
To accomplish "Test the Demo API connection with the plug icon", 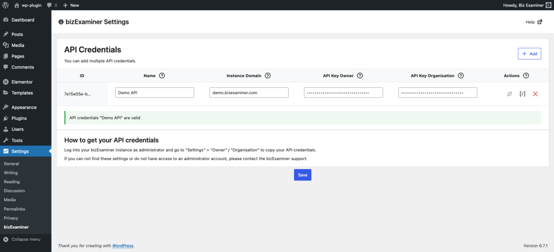I will [509, 93].
